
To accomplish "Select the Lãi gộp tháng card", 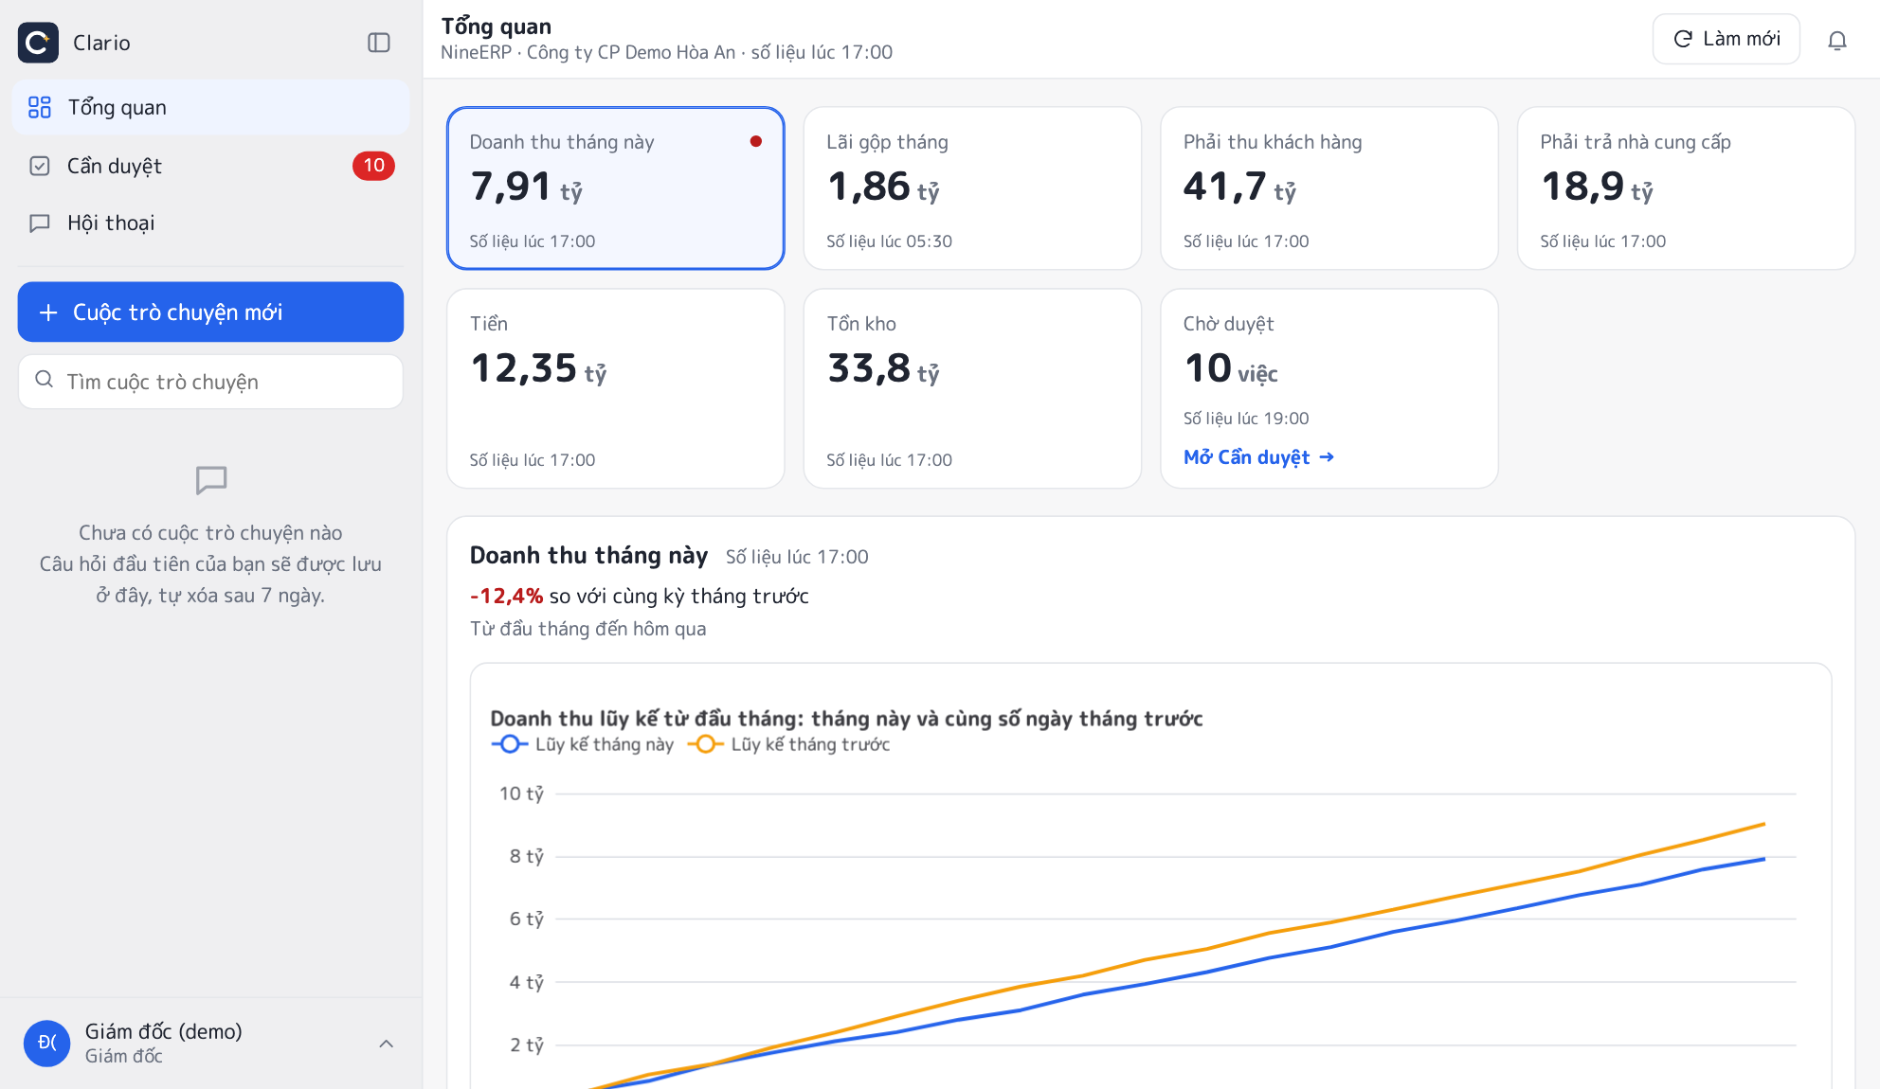I will pyautogui.click(x=972, y=187).
